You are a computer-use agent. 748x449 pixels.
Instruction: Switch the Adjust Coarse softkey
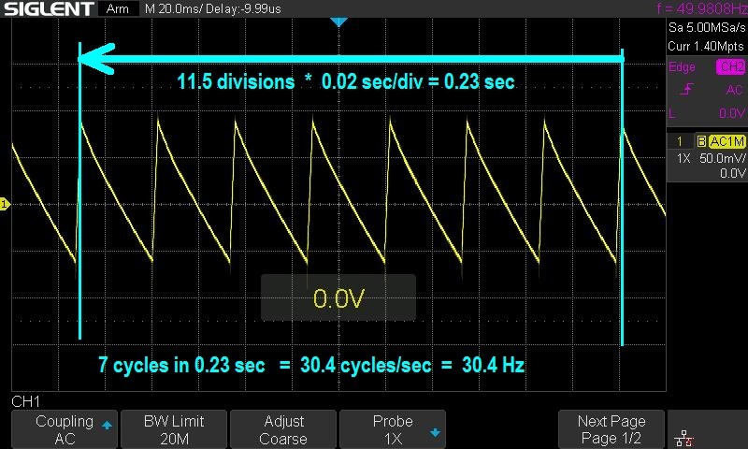coord(283,429)
